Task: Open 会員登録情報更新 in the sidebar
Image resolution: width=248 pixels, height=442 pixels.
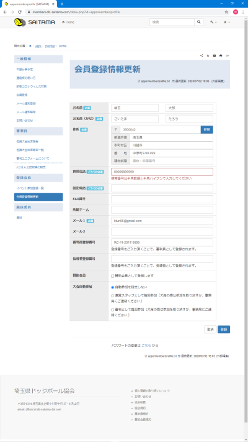Action: tap(38, 197)
